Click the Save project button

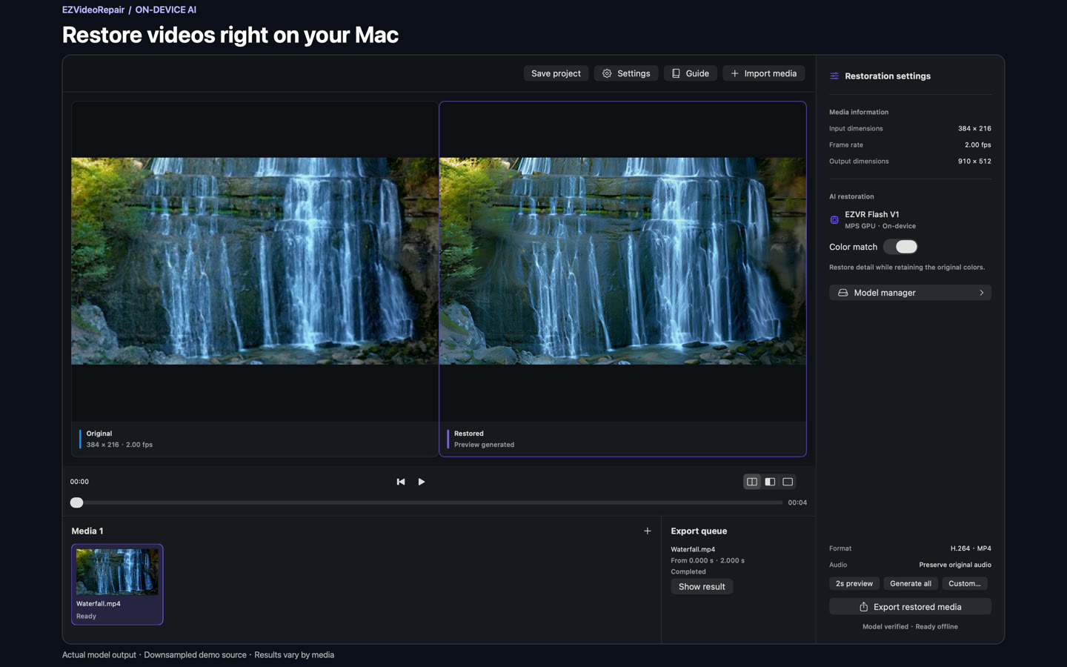coord(556,73)
